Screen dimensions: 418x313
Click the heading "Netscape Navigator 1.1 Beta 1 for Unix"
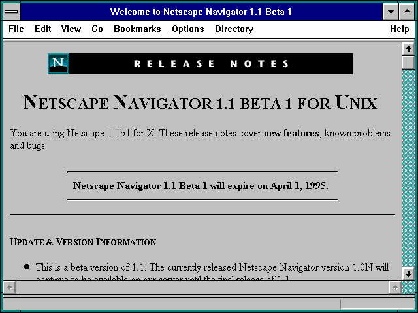[x=201, y=102]
